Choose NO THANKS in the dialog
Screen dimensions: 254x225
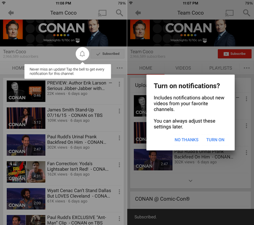tap(186, 140)
